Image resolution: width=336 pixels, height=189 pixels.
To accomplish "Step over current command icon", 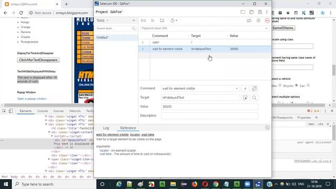I will pos(162,20).
